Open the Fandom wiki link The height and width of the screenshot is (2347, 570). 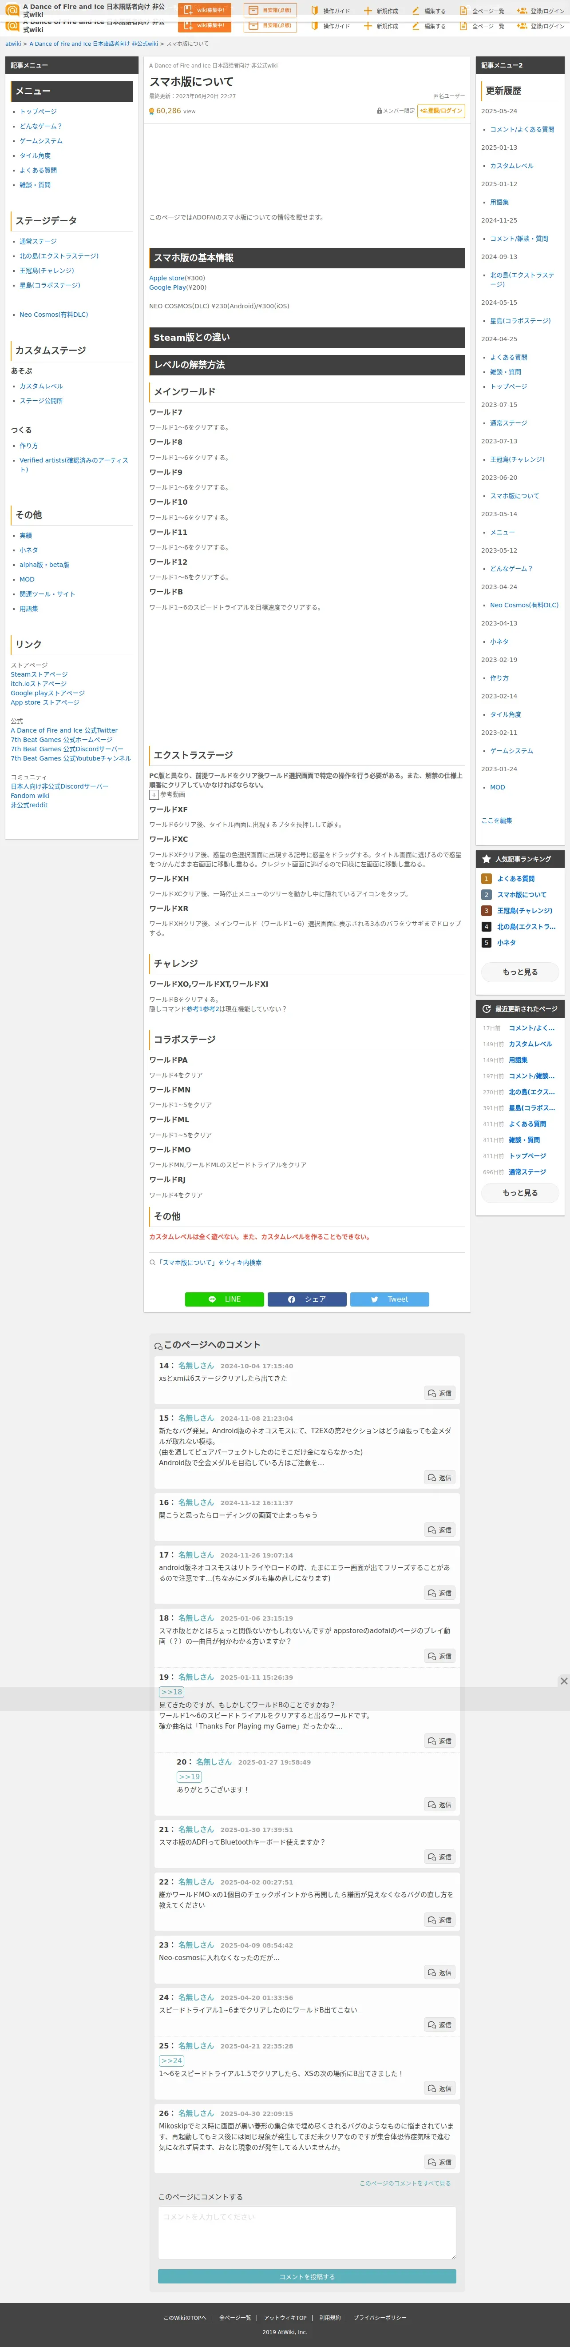click(x=30, y=795)
